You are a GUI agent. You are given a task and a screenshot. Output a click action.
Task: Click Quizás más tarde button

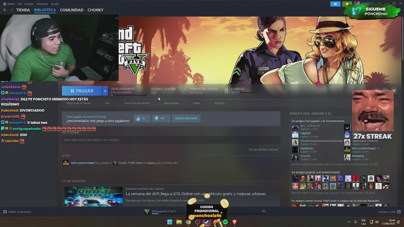(x=186, y=118)
